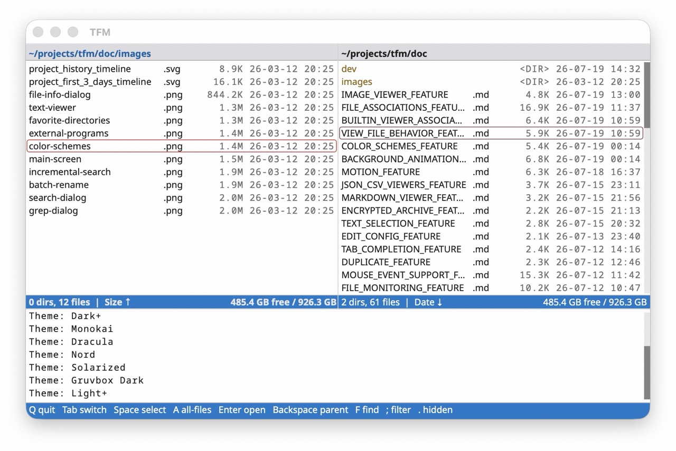The height and width of the screenshot is (451, 676).
Task: Select the images directory in the right pane
Action: (491, 82)
